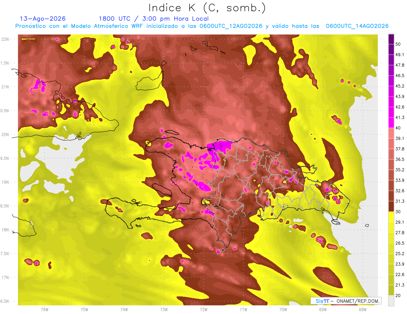Click the '21.3' label on the color scale
This screenshot has height=314, width=407.
(400, 285)
